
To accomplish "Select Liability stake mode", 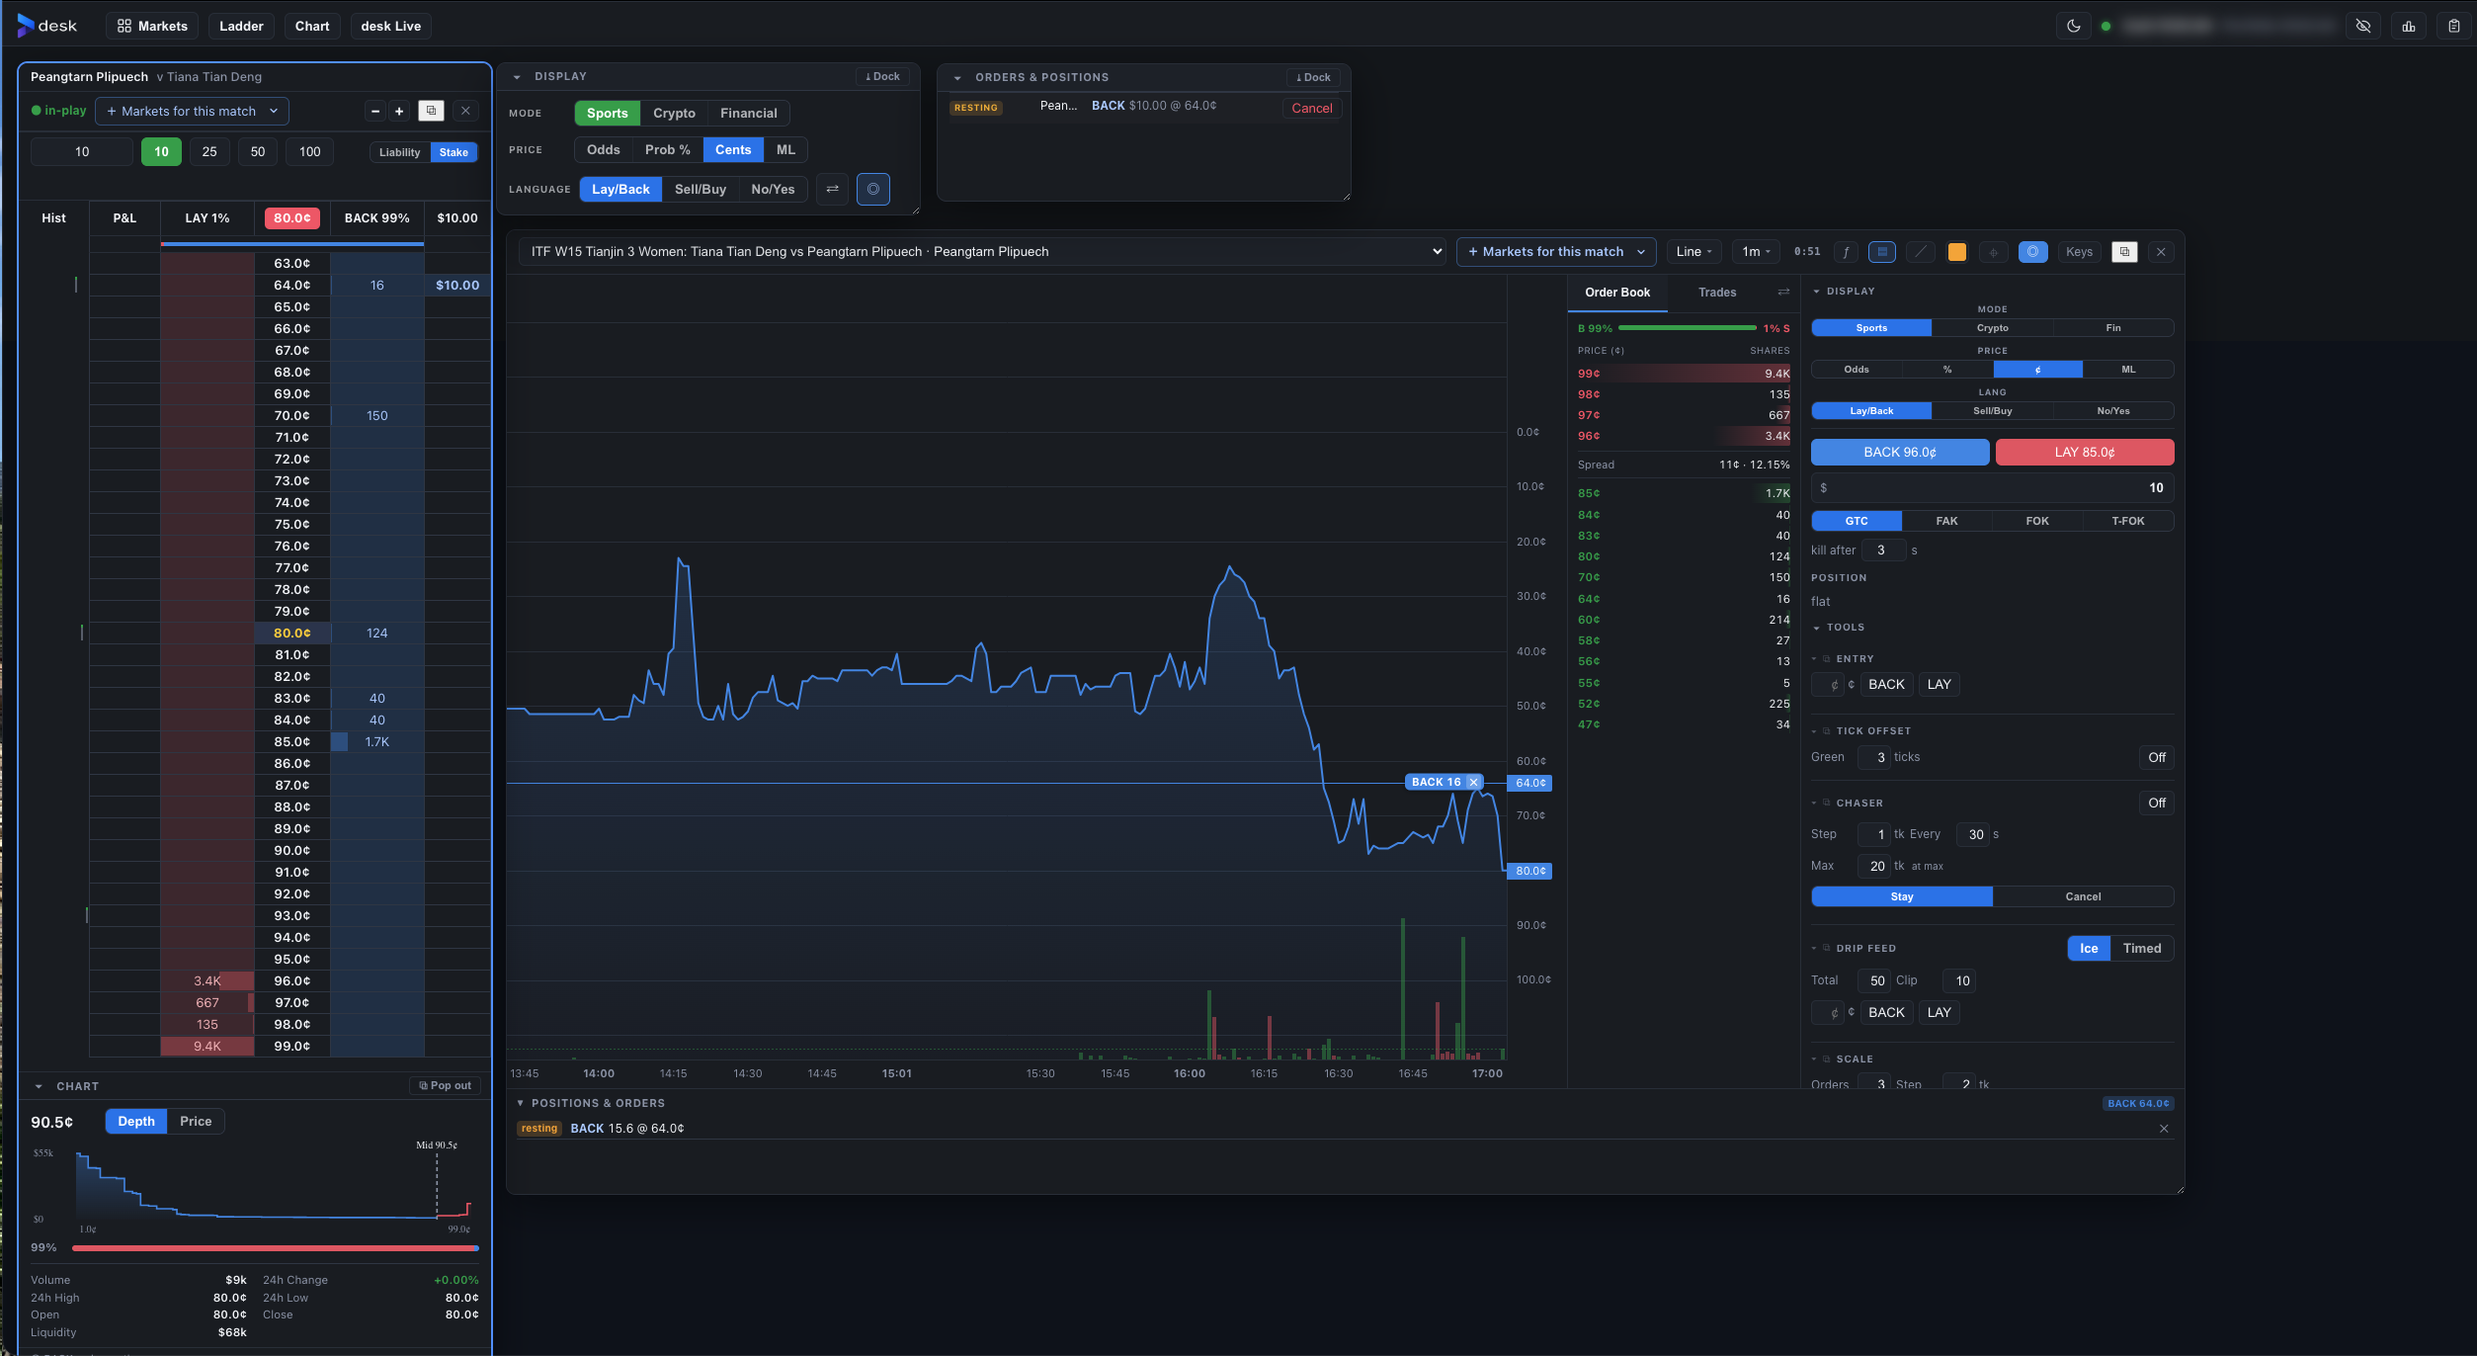I will 399,152.
